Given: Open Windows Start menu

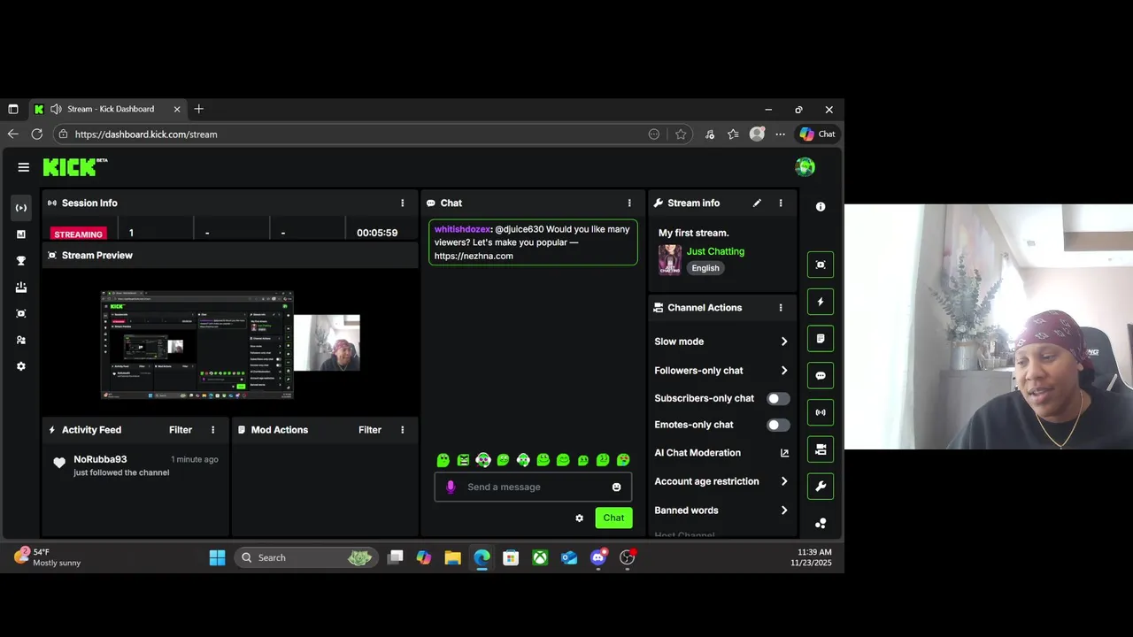Looking at the screenshot, I should (x=217, y=557).
